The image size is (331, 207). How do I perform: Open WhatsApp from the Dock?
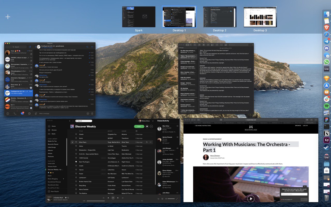(x=327, y=62)
